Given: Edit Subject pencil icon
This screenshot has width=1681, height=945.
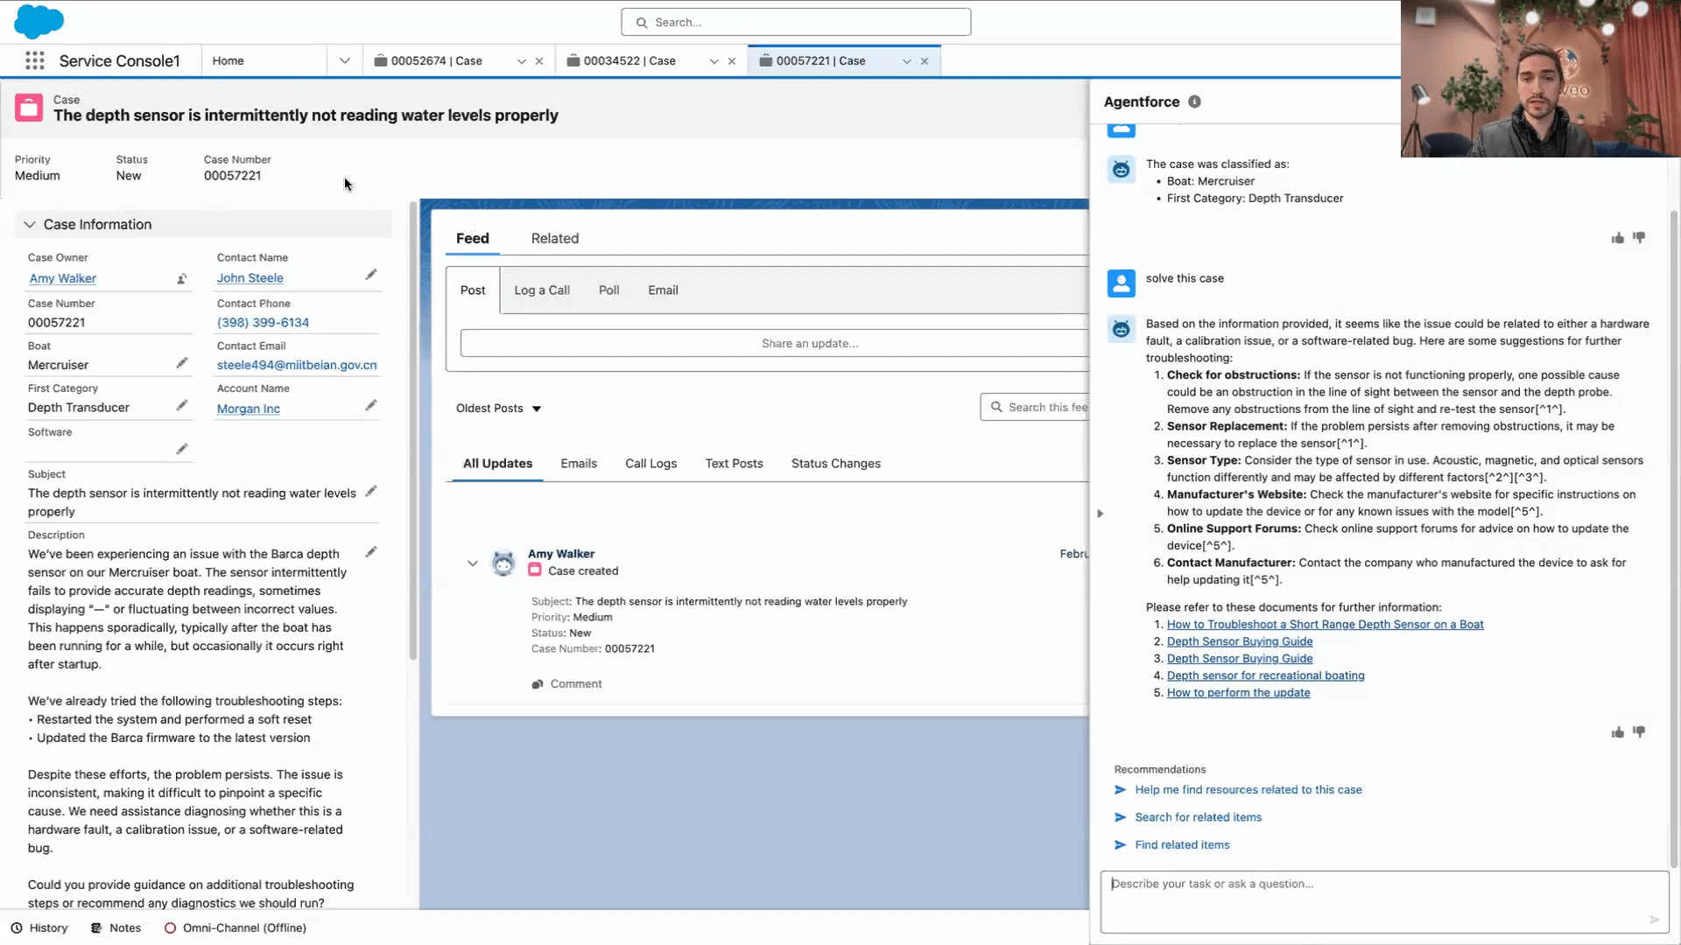Looking at the screenshot, I should [x=371, y=492].
